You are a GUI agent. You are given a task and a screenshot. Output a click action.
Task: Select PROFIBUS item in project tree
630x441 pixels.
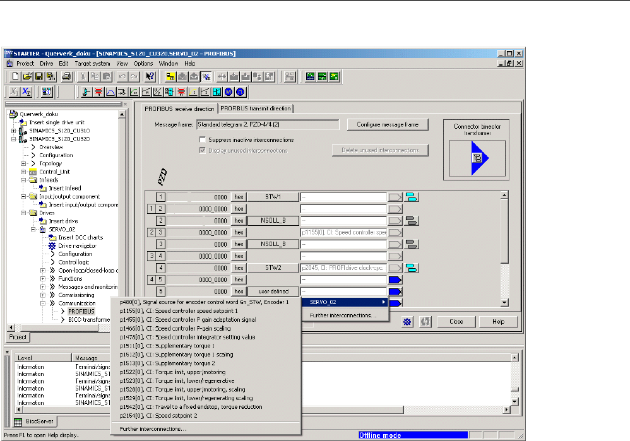[x=81, y=312]
